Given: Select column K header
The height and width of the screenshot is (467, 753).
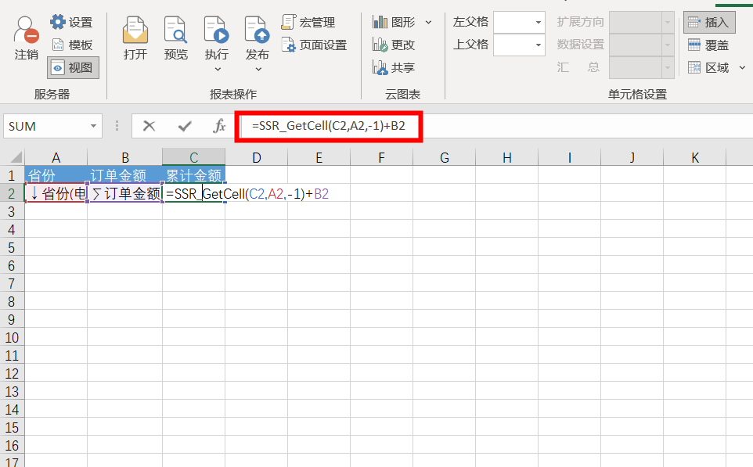Looking at the screenshot, I should tap(694, 157).
